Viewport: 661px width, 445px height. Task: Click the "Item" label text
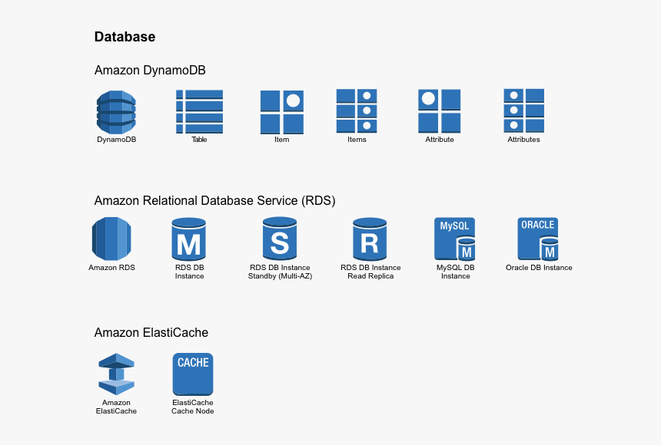(281, 140)
